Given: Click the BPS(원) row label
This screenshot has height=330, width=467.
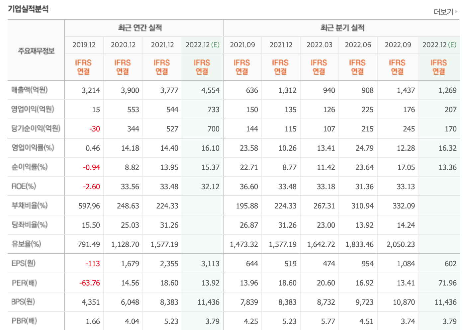Looking at the screenshot, I should point(23,302).
